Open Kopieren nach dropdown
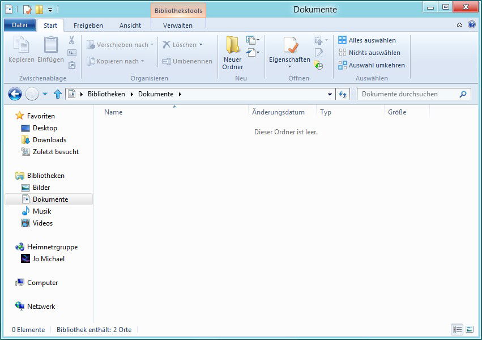The height and width of the screenshot is (340, 482). click(x=143, y=61)
